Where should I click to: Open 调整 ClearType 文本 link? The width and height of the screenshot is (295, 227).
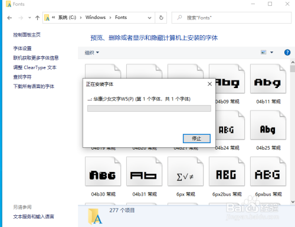coord(35,67)
